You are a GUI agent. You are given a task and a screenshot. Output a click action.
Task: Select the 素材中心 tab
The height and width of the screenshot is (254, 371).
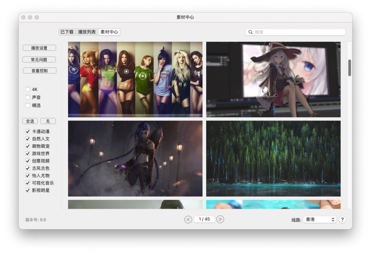point(109,32)
